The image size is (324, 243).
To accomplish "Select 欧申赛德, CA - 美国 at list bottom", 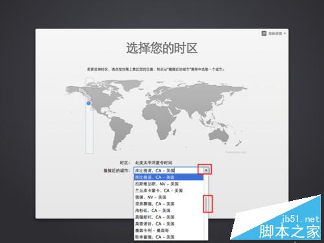I will [168, 237].
